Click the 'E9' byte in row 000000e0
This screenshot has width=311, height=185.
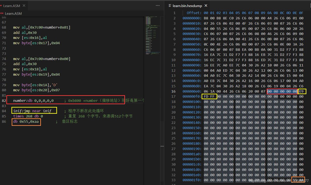tap(301, 91)
